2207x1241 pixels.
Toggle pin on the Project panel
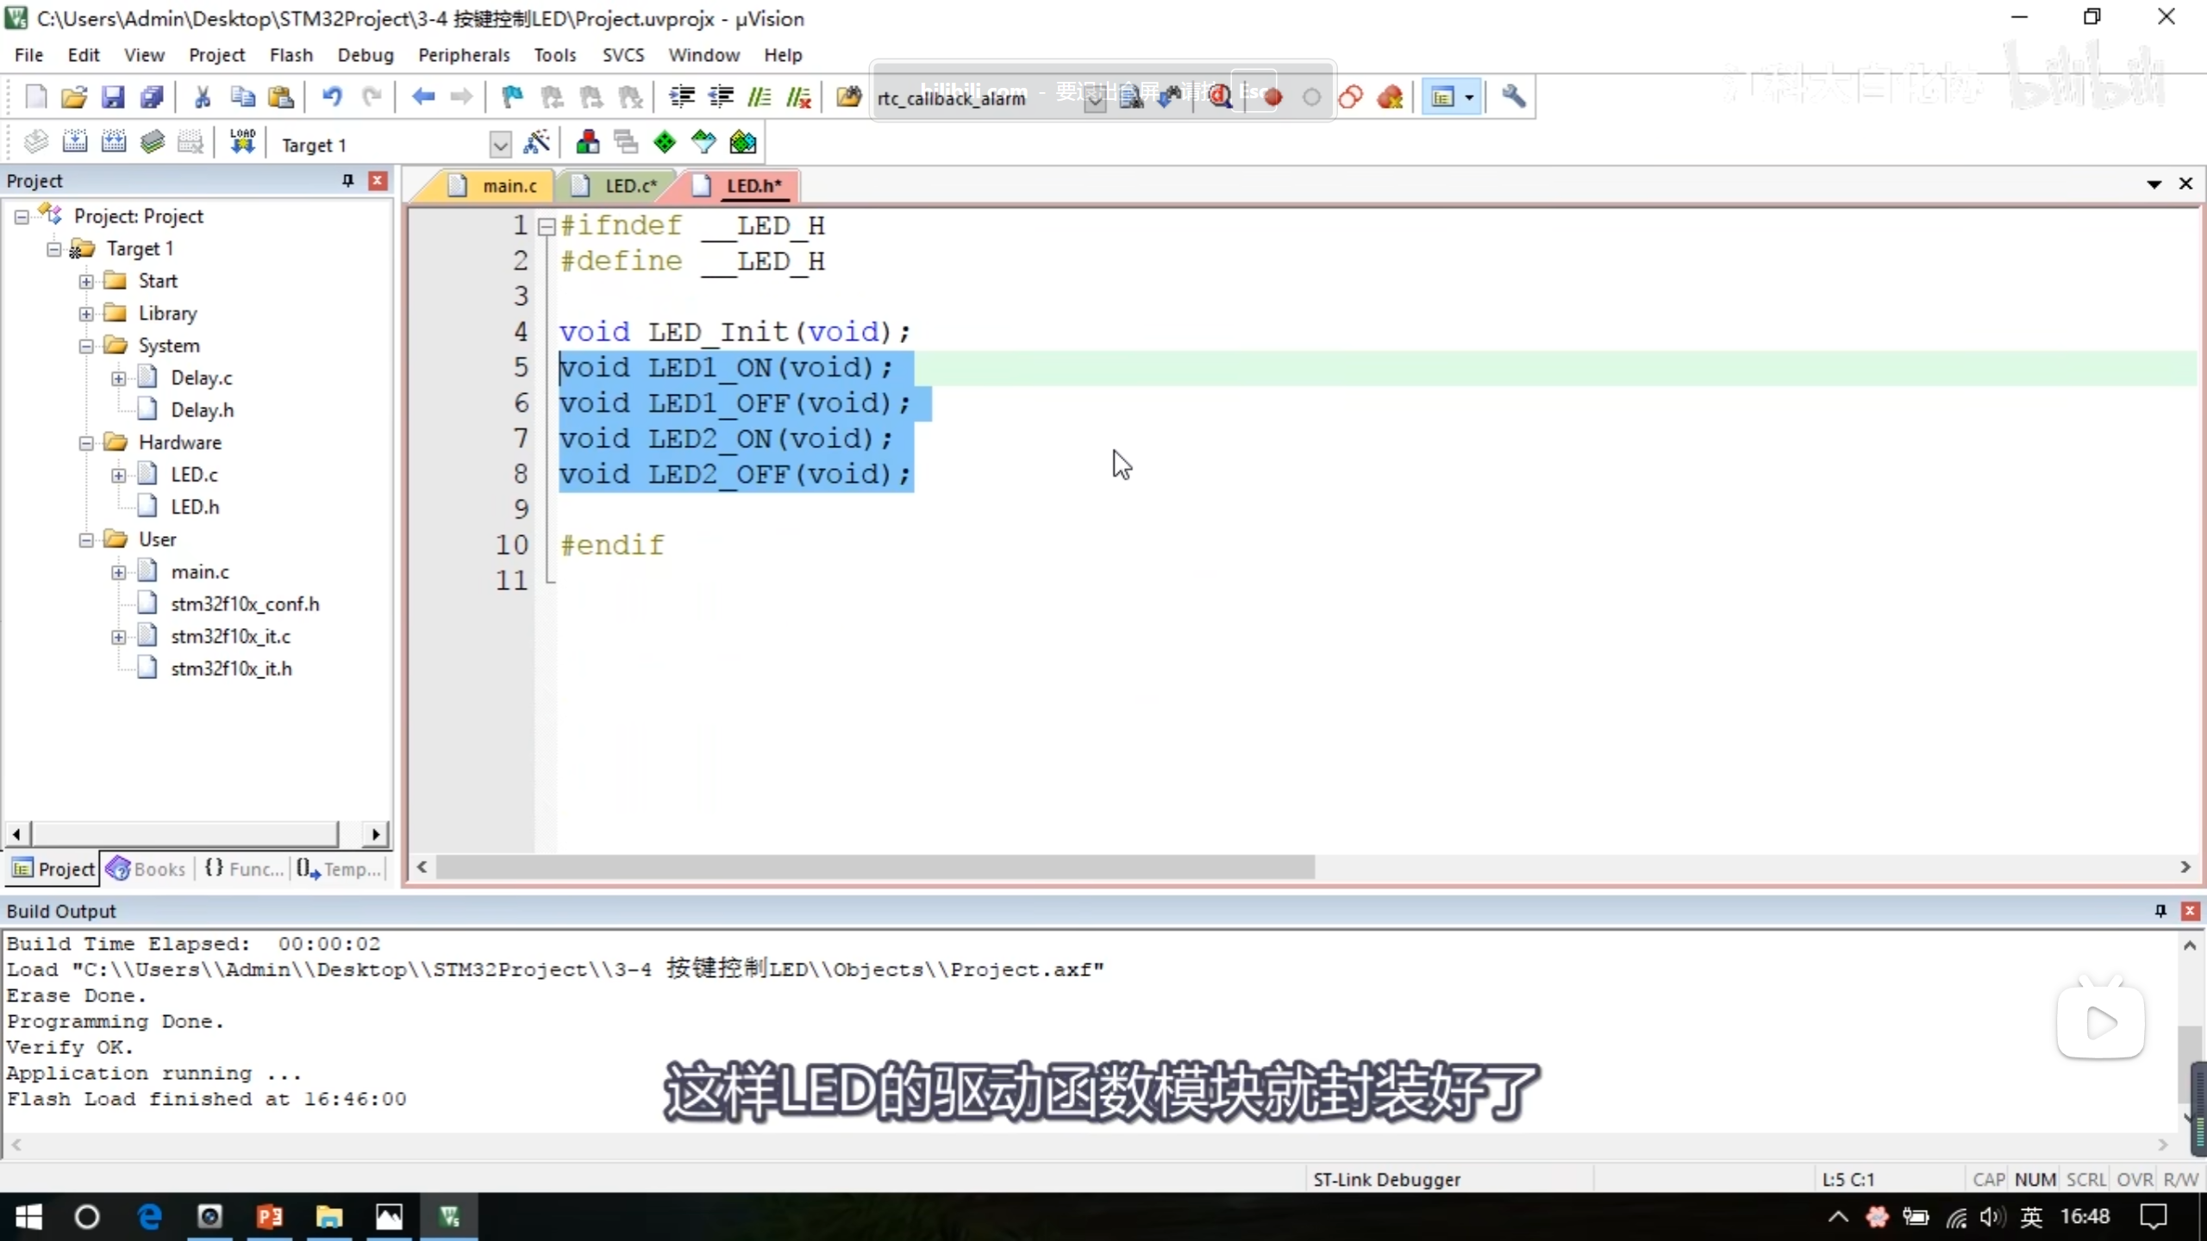point(347,180)
